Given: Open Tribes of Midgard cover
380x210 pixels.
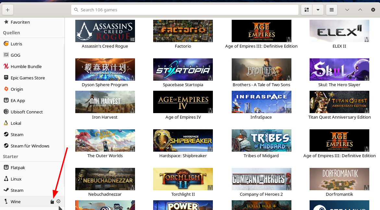Looking at the screenshot, I should (x=261, y=141).
